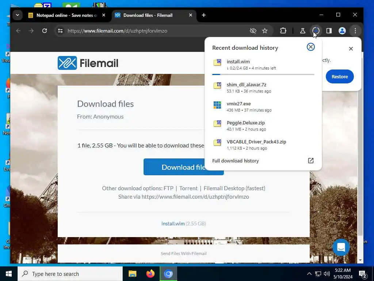374x281 pixels.
Task: Click Send Files With Filemail link
Action: pos(183,254)
